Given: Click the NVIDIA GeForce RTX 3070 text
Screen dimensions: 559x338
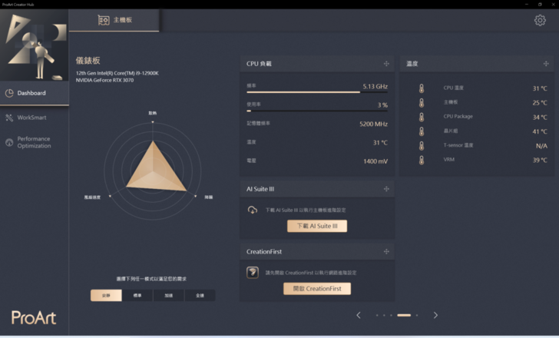Looking at the screenshot, I should pyautogui.click(x=104, y=80).
